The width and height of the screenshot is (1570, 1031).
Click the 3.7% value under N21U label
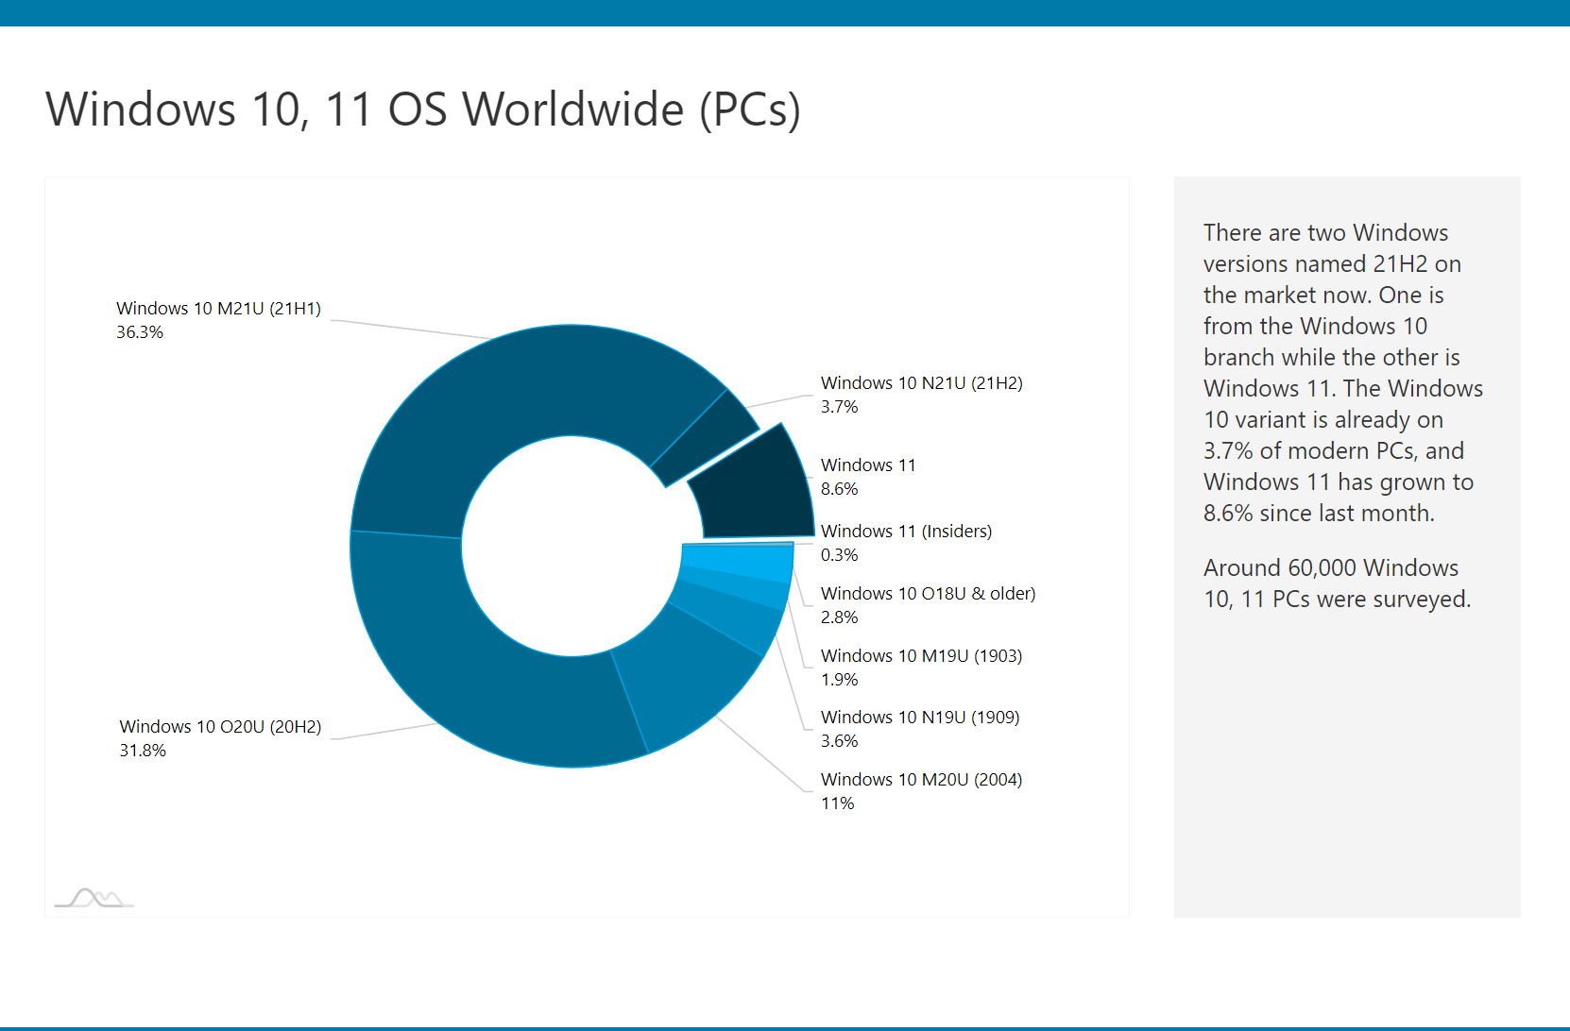tap(839, 407)
